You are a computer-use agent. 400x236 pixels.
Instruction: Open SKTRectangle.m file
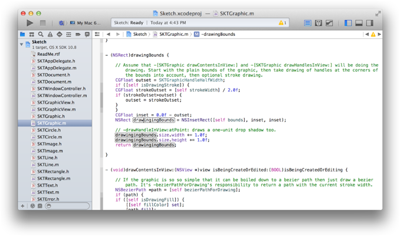click(x=54, y=178)
